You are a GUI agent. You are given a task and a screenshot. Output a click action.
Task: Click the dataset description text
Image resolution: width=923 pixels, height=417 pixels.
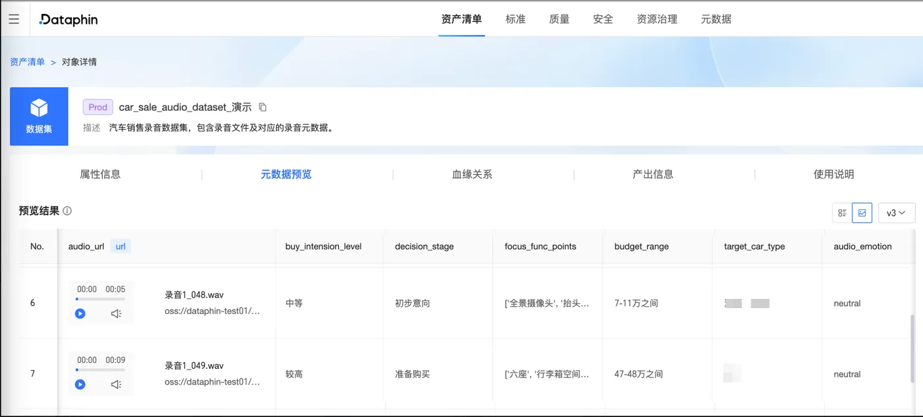222,128
